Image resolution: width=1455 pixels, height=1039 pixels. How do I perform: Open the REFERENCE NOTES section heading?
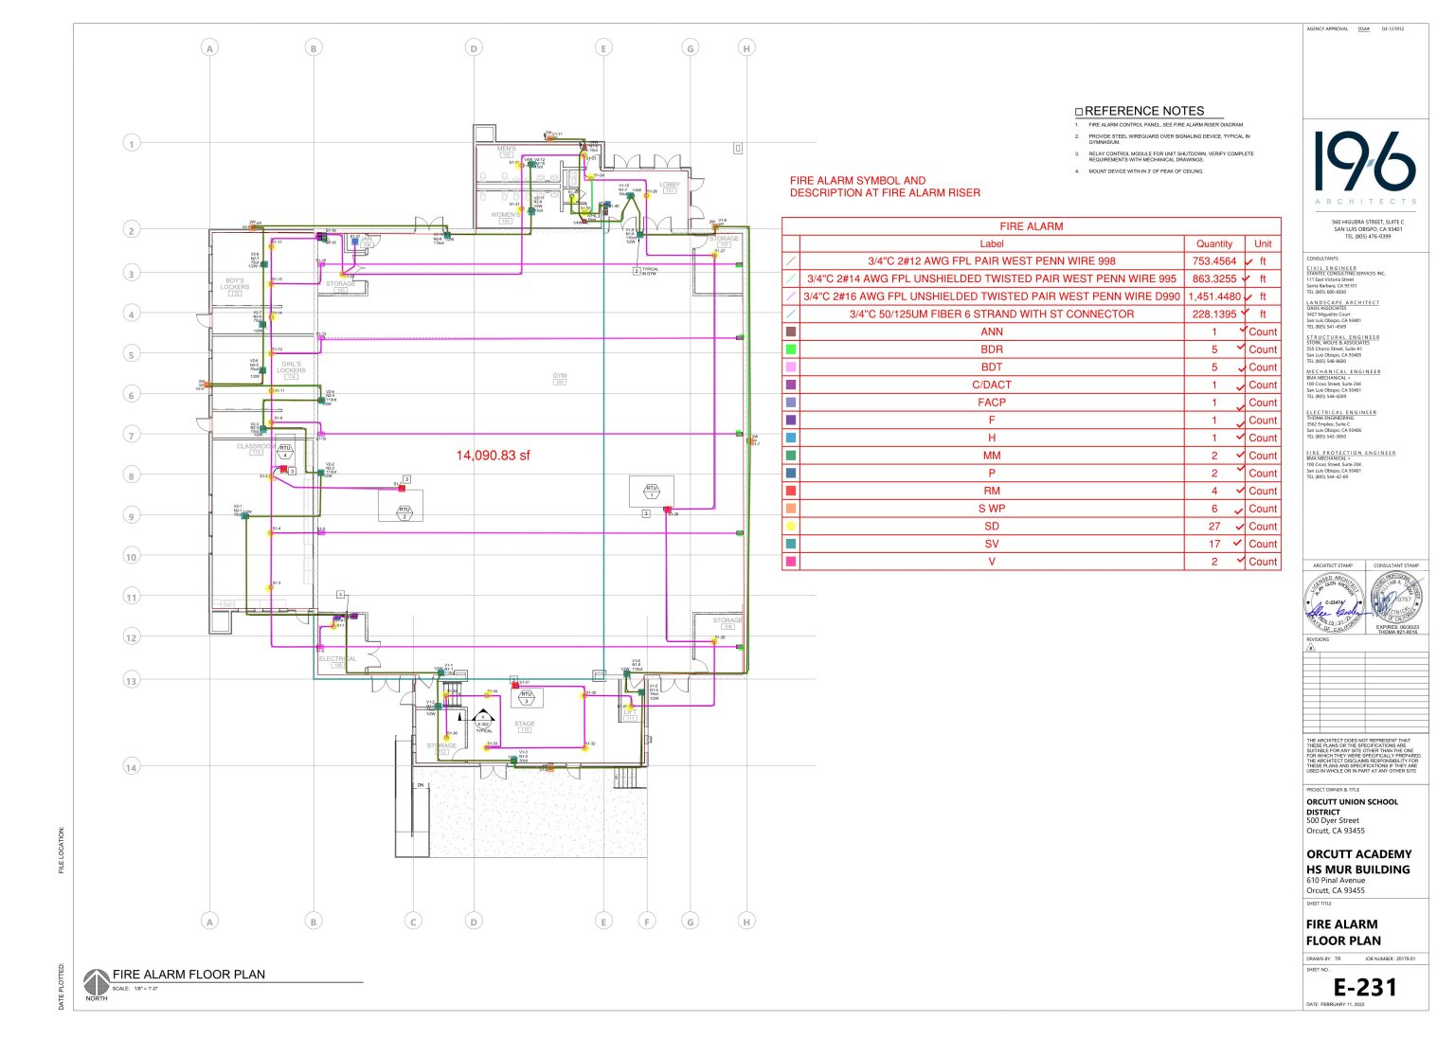(x=1143, y=110)
